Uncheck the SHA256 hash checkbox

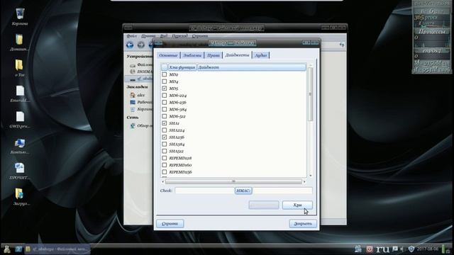[164, 137]
